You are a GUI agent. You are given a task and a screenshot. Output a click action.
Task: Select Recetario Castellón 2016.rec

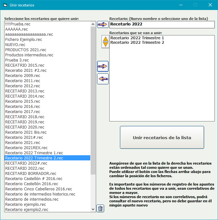[x=47, y=184]
